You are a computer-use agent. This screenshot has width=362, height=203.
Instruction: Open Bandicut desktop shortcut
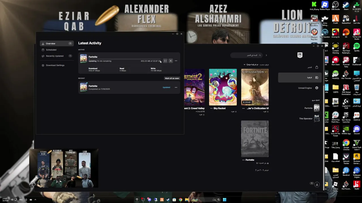click(x=346, y=172)
